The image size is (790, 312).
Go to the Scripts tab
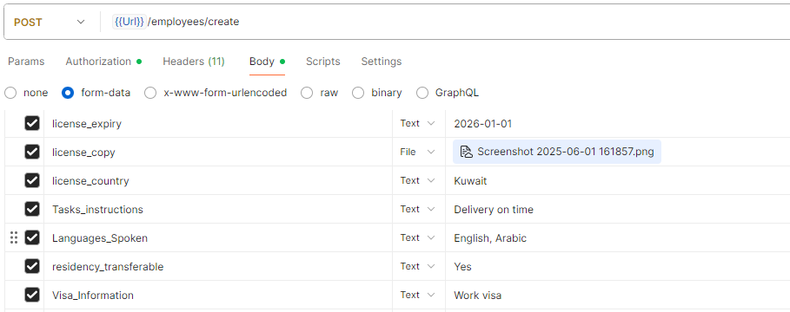(323, 62)
